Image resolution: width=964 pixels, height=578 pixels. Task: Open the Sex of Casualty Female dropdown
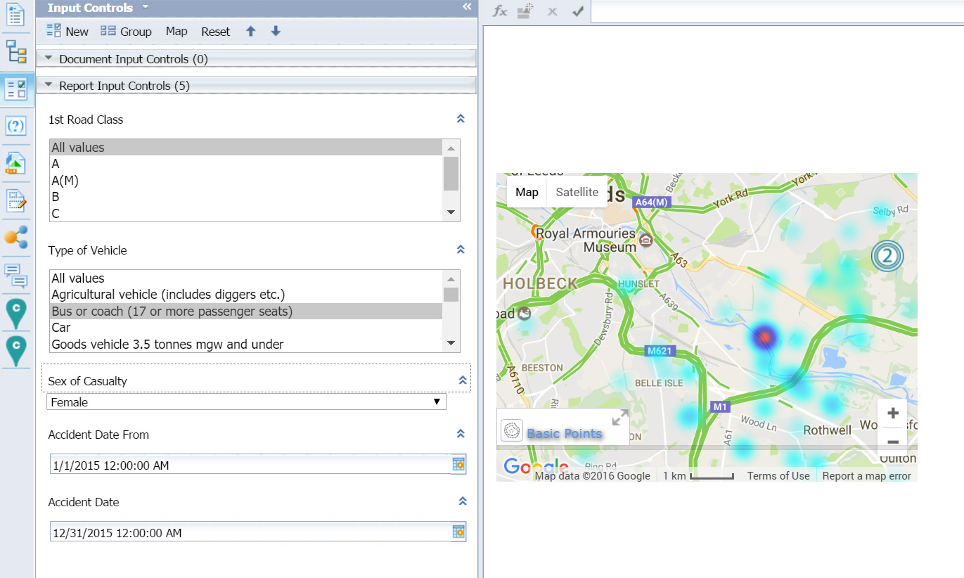coord(247,402)
